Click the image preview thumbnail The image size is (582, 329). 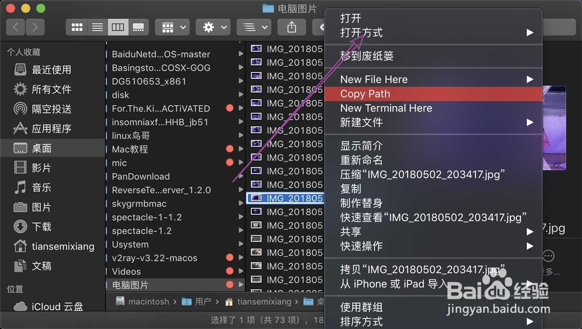[x=554, y=128]
